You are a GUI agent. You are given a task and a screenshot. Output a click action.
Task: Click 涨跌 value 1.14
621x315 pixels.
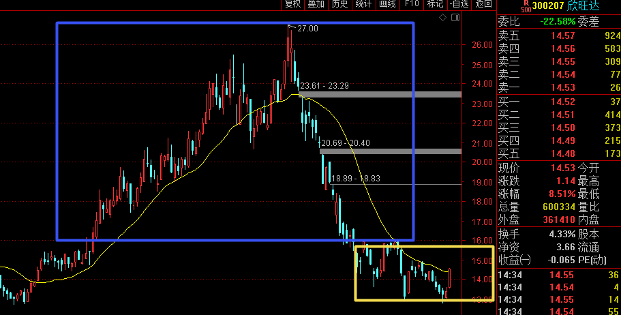click(x=566, y=181)
